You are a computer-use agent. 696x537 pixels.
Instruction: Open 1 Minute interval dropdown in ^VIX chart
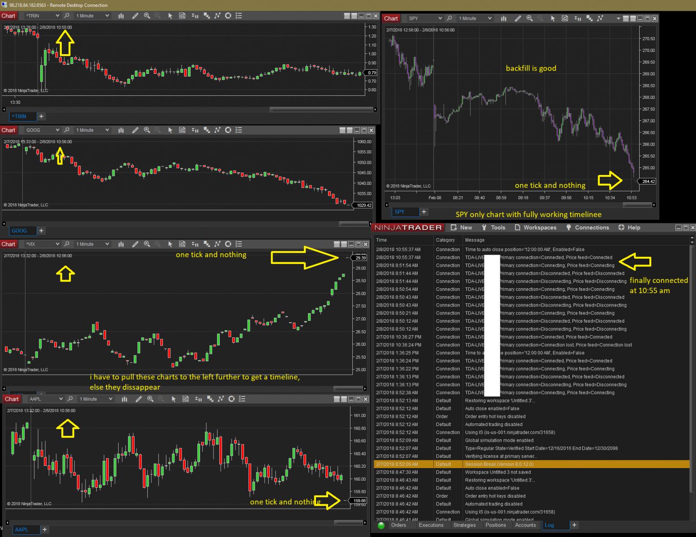click(x=92, y=244)
